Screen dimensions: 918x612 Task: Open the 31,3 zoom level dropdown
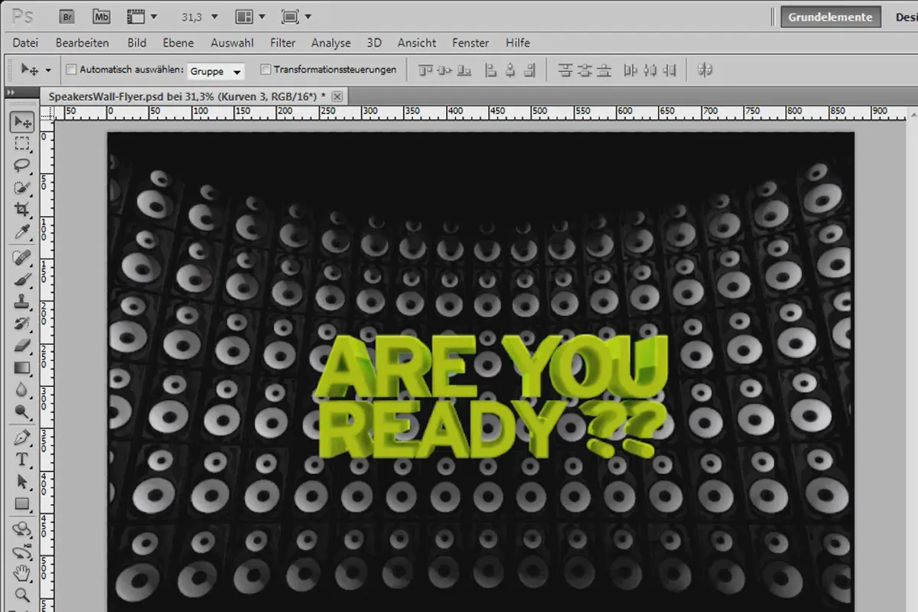click(x=200, y=16)
